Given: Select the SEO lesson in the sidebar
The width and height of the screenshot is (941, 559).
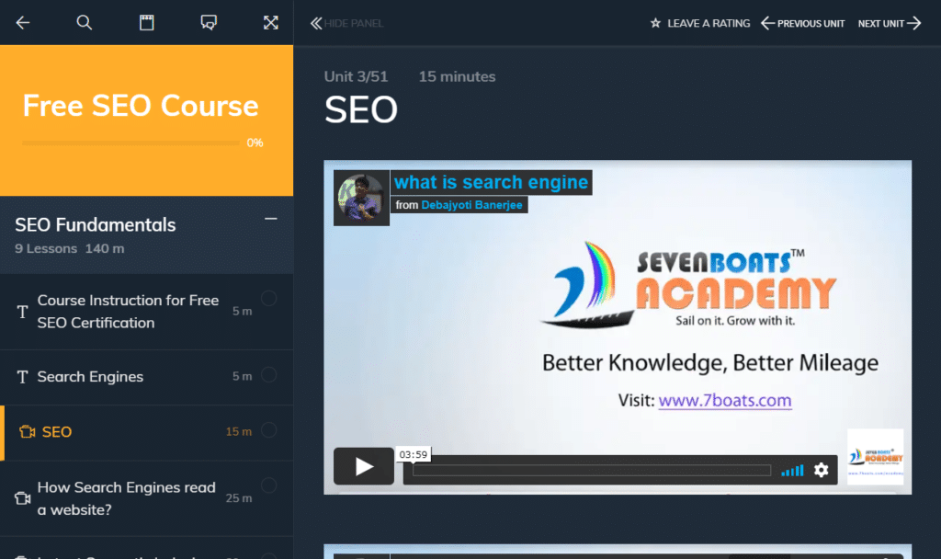Looking at the screenshot, I should pos(55,431).
